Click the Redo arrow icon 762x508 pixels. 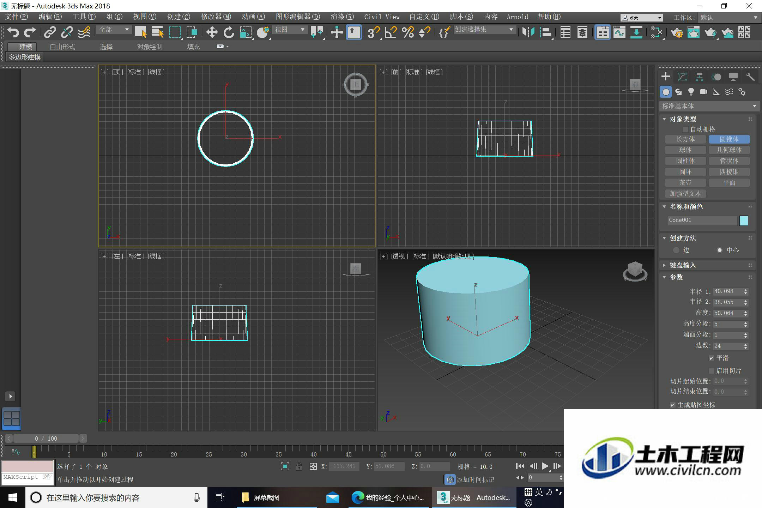[30, 32]
